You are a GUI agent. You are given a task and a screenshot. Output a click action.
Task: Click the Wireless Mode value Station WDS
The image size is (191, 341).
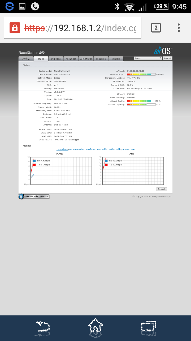click(x=60, y=82)
